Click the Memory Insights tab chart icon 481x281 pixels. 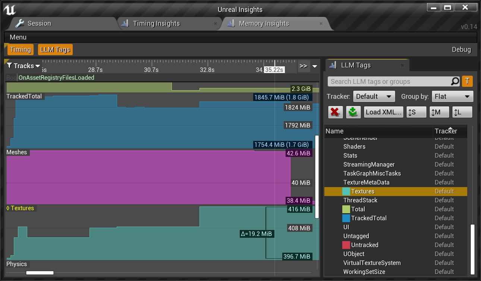[231, 23]
